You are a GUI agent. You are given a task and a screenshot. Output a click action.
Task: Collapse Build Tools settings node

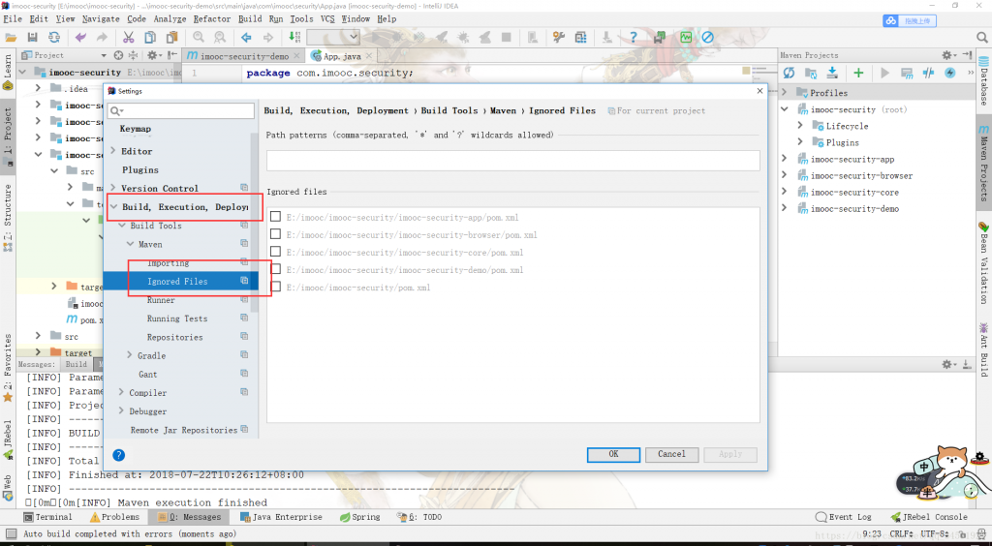click(x=121, y=226)
